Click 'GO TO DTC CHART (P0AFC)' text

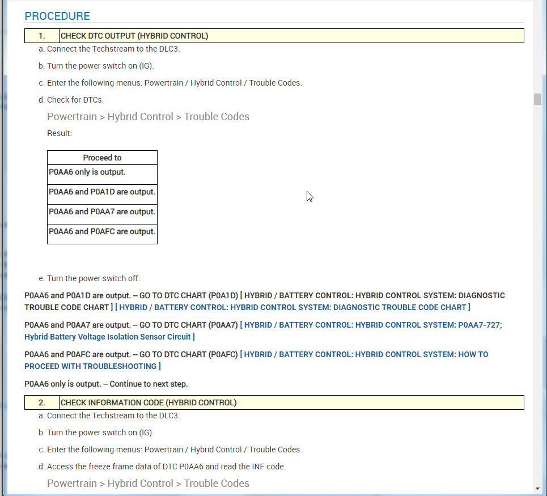click(x=189, y=354)
